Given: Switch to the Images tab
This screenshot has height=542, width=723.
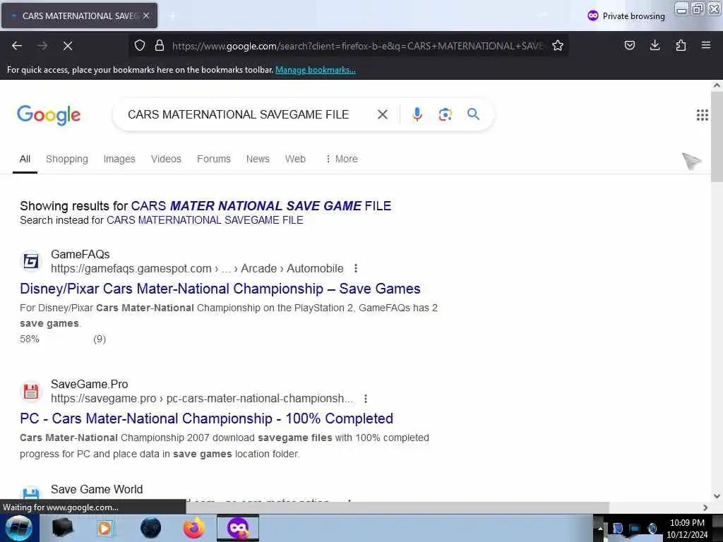Looking at the screenshot, I should (119, 159).
